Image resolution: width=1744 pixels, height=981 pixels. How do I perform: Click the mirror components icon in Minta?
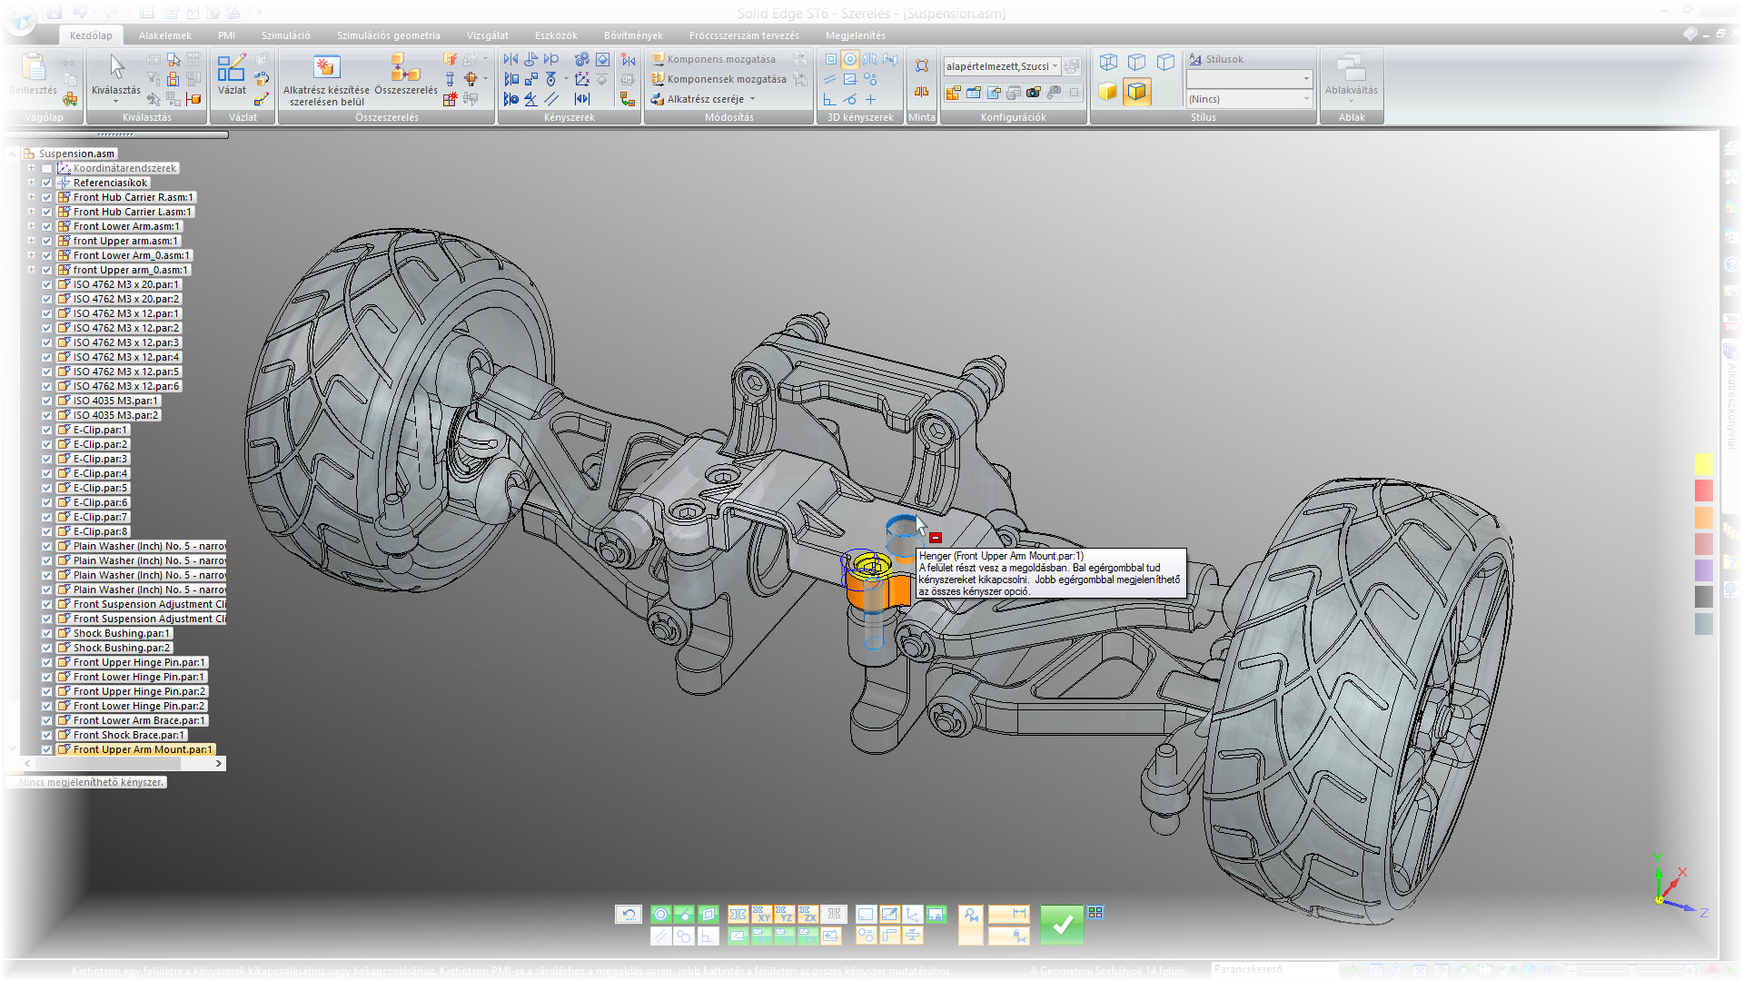tap(922, 92)
